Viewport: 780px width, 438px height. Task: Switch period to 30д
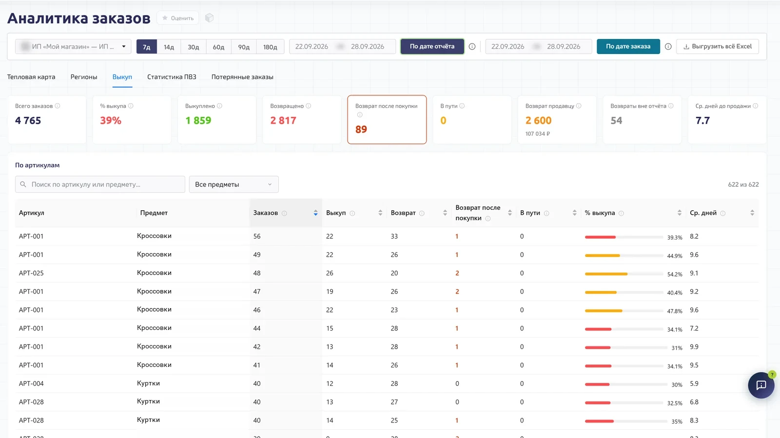pyautogui.click(x=194, y=47)
